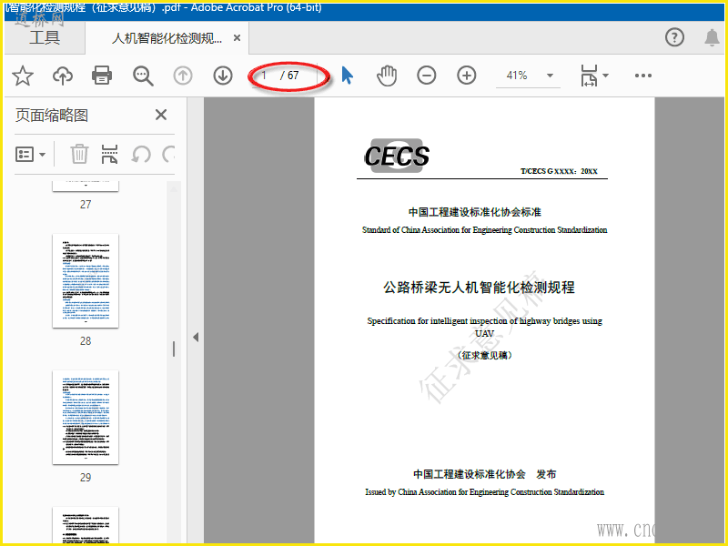Delete selected pages with trash icon
This screenshot has width=728, height=546.
79,154
